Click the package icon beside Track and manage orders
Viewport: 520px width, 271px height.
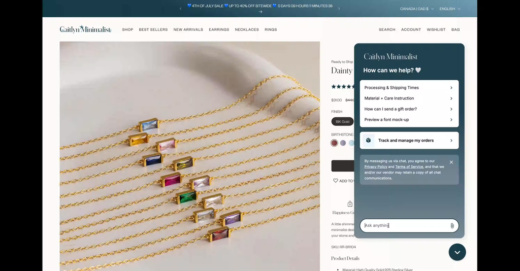point(368,141)
